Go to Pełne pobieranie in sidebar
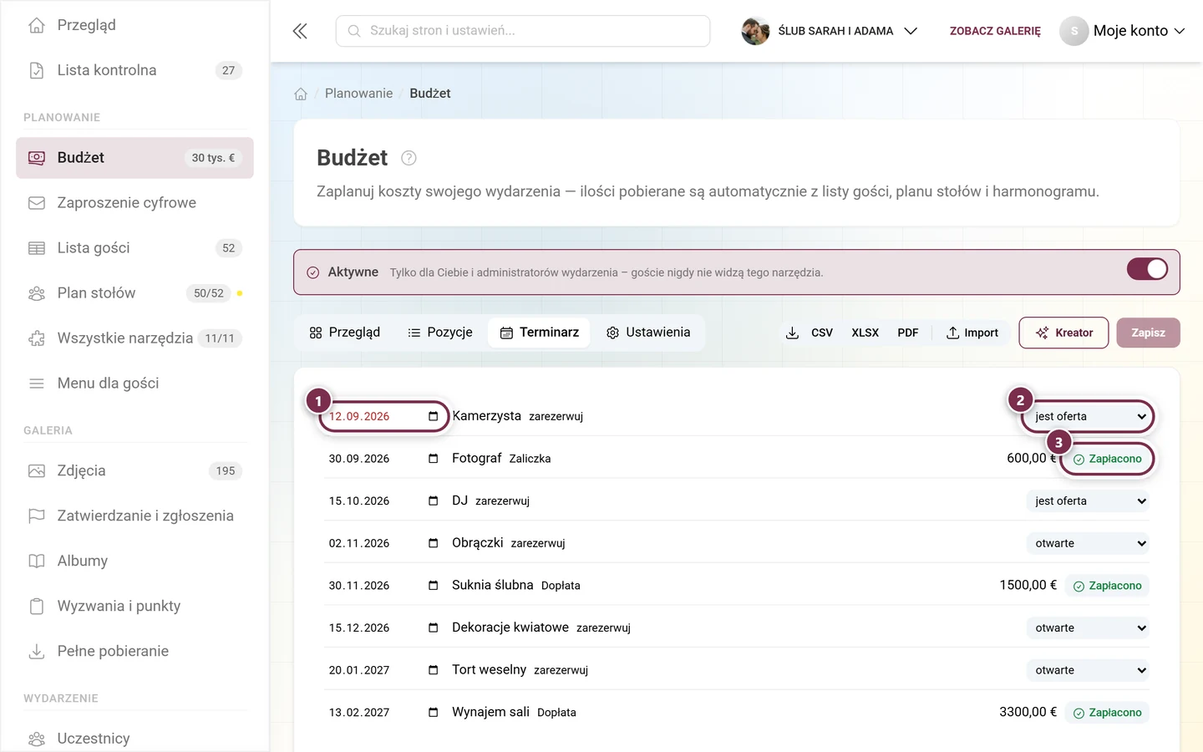Screen dimensions: 1203x752 click(x=135, y=651)
